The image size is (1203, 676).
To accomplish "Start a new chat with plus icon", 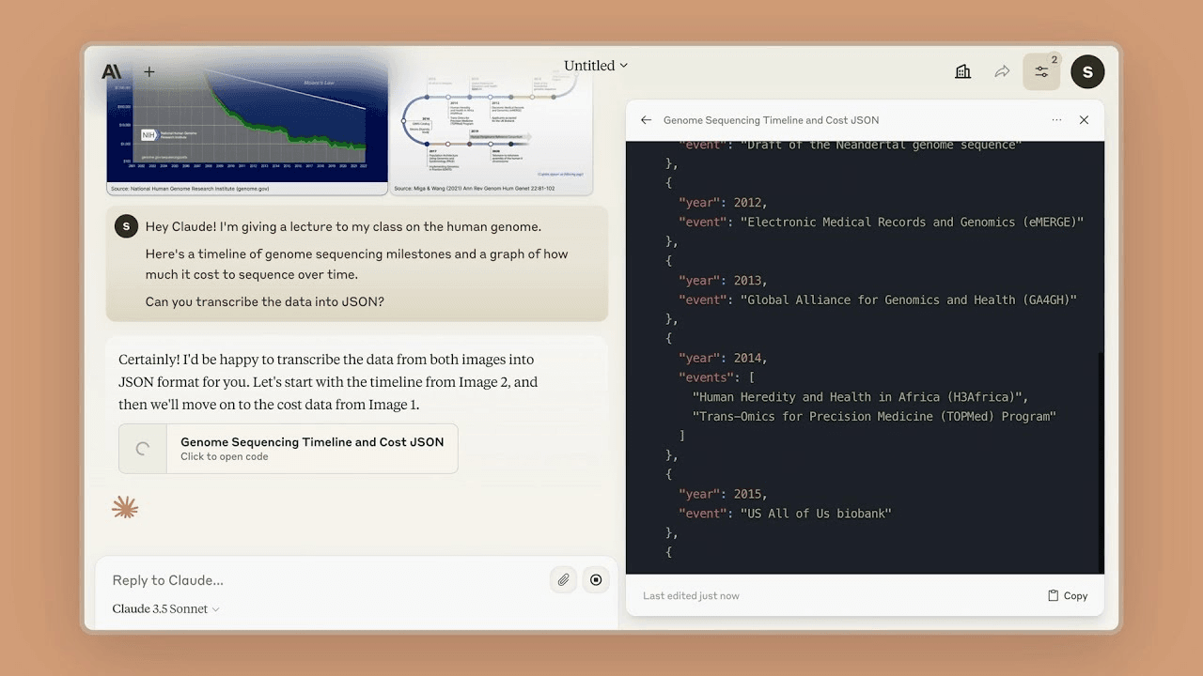I will pos(148,72).
